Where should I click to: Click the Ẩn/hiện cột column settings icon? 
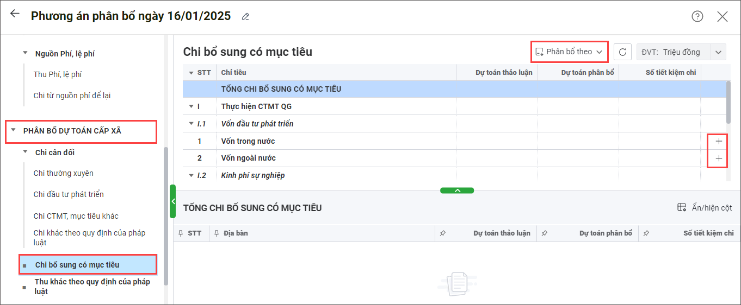tap(681, 208)
